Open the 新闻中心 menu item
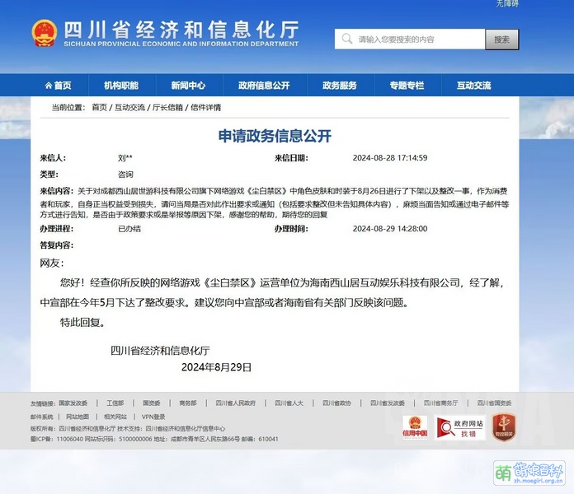This screenshot has width=574, height=494. [189, 86]
